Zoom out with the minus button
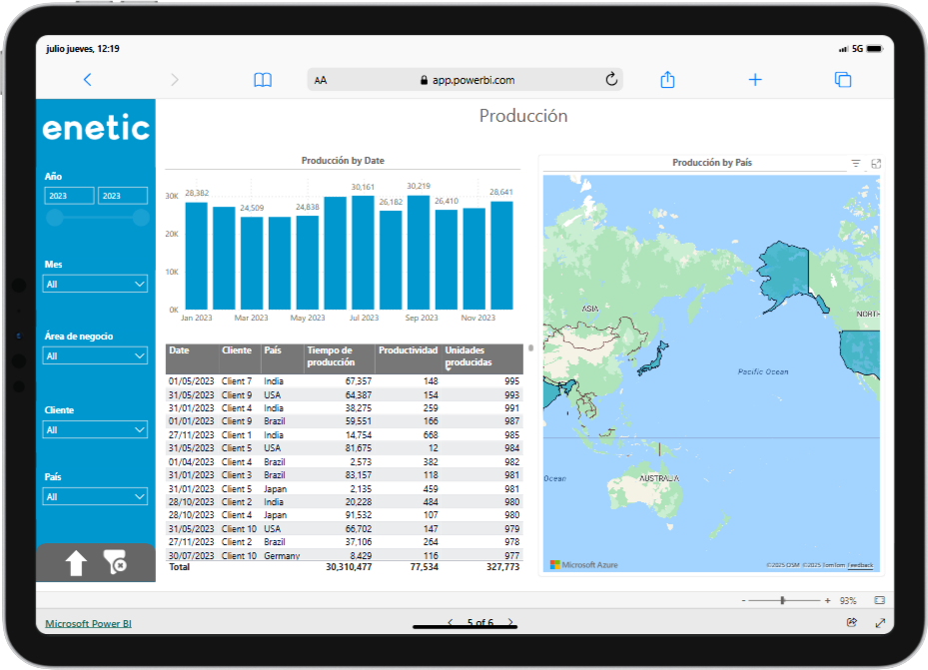The height and width of the screenshot is (670, 928). tap(743, 601)
